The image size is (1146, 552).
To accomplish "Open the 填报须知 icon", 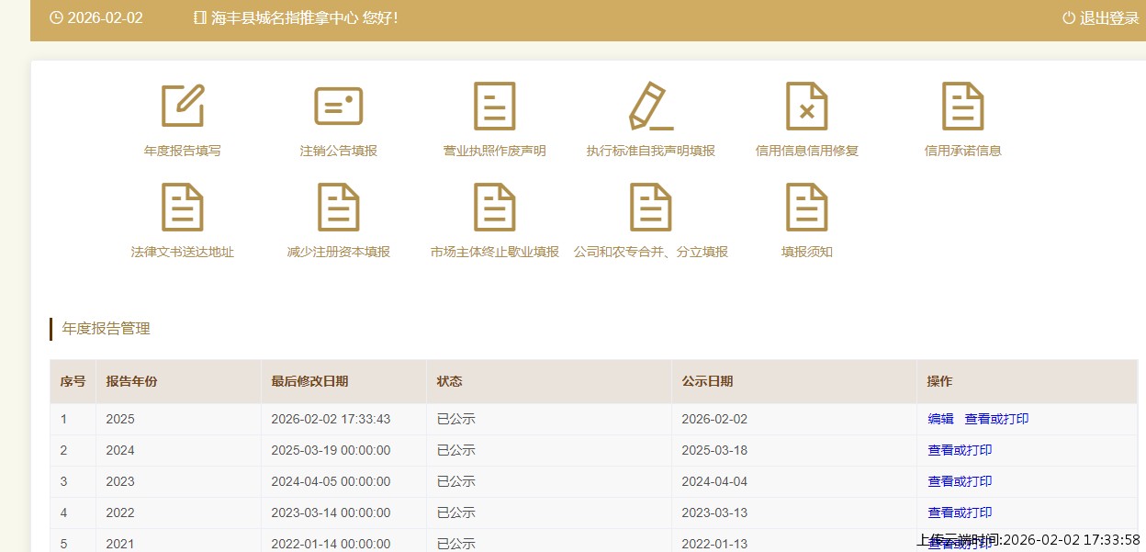I will click(806, 208).
